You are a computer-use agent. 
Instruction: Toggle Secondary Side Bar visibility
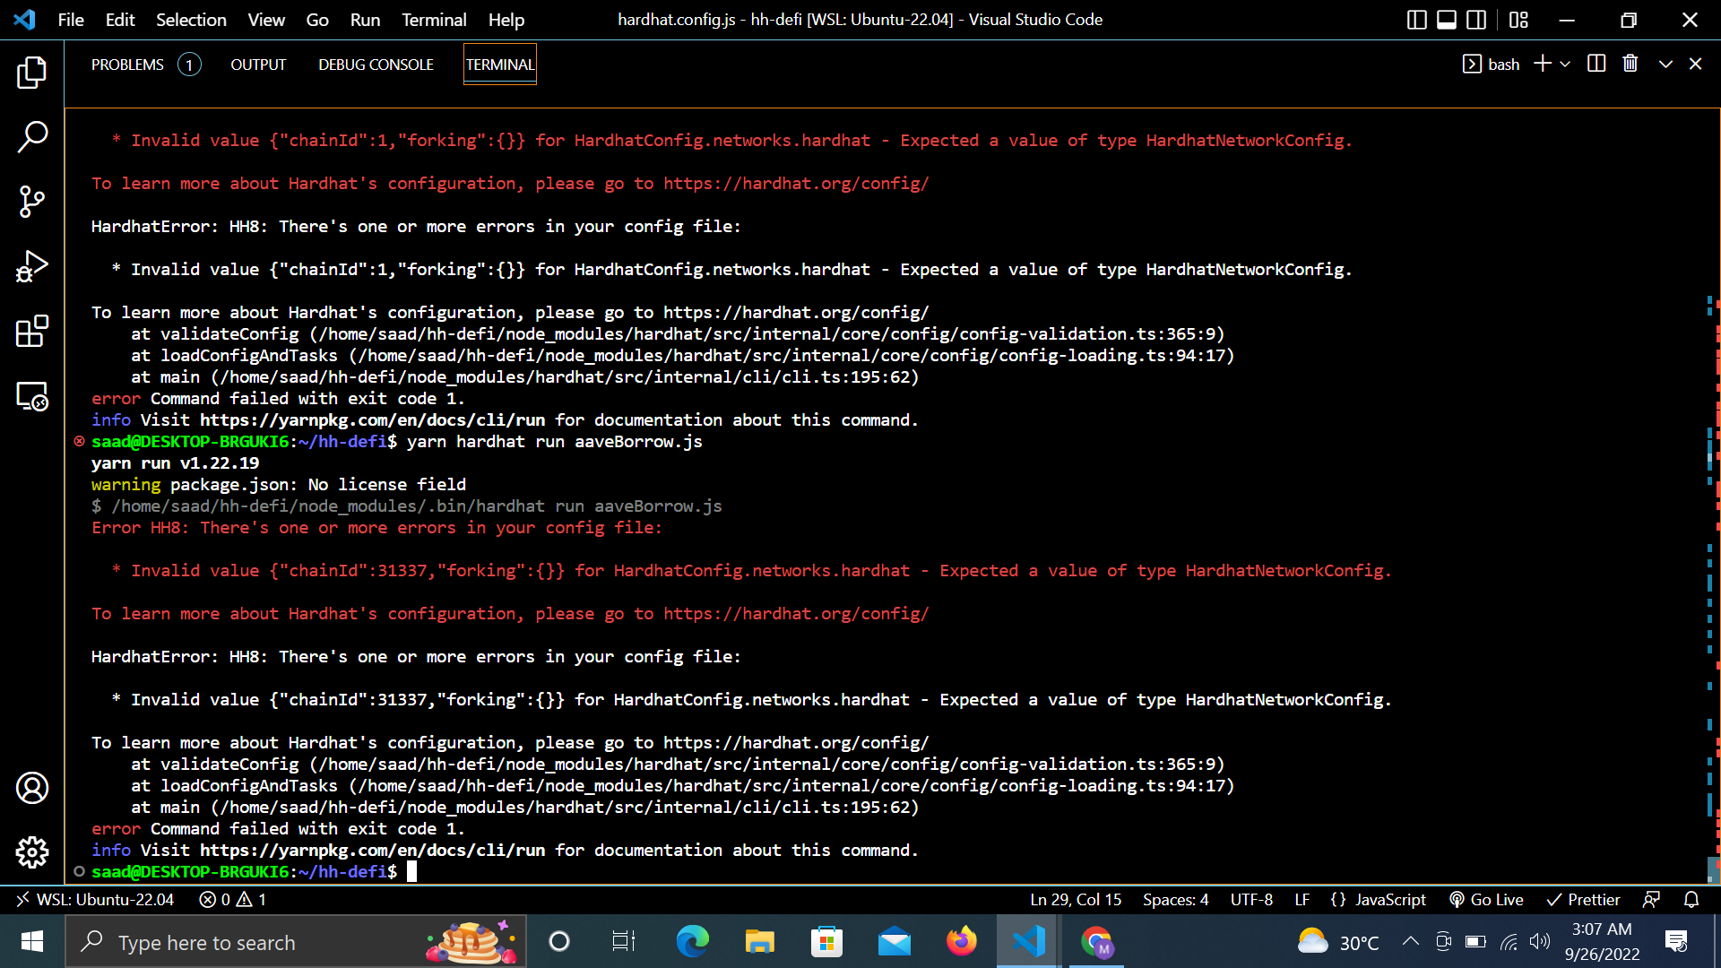(x=1476, y=20)
